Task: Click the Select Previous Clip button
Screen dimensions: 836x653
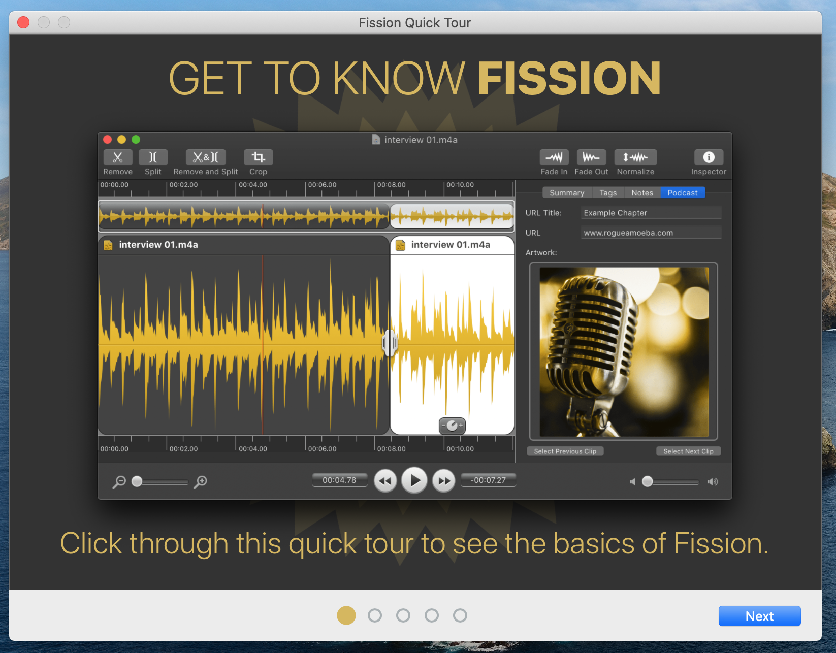Action: coord(565,451)
